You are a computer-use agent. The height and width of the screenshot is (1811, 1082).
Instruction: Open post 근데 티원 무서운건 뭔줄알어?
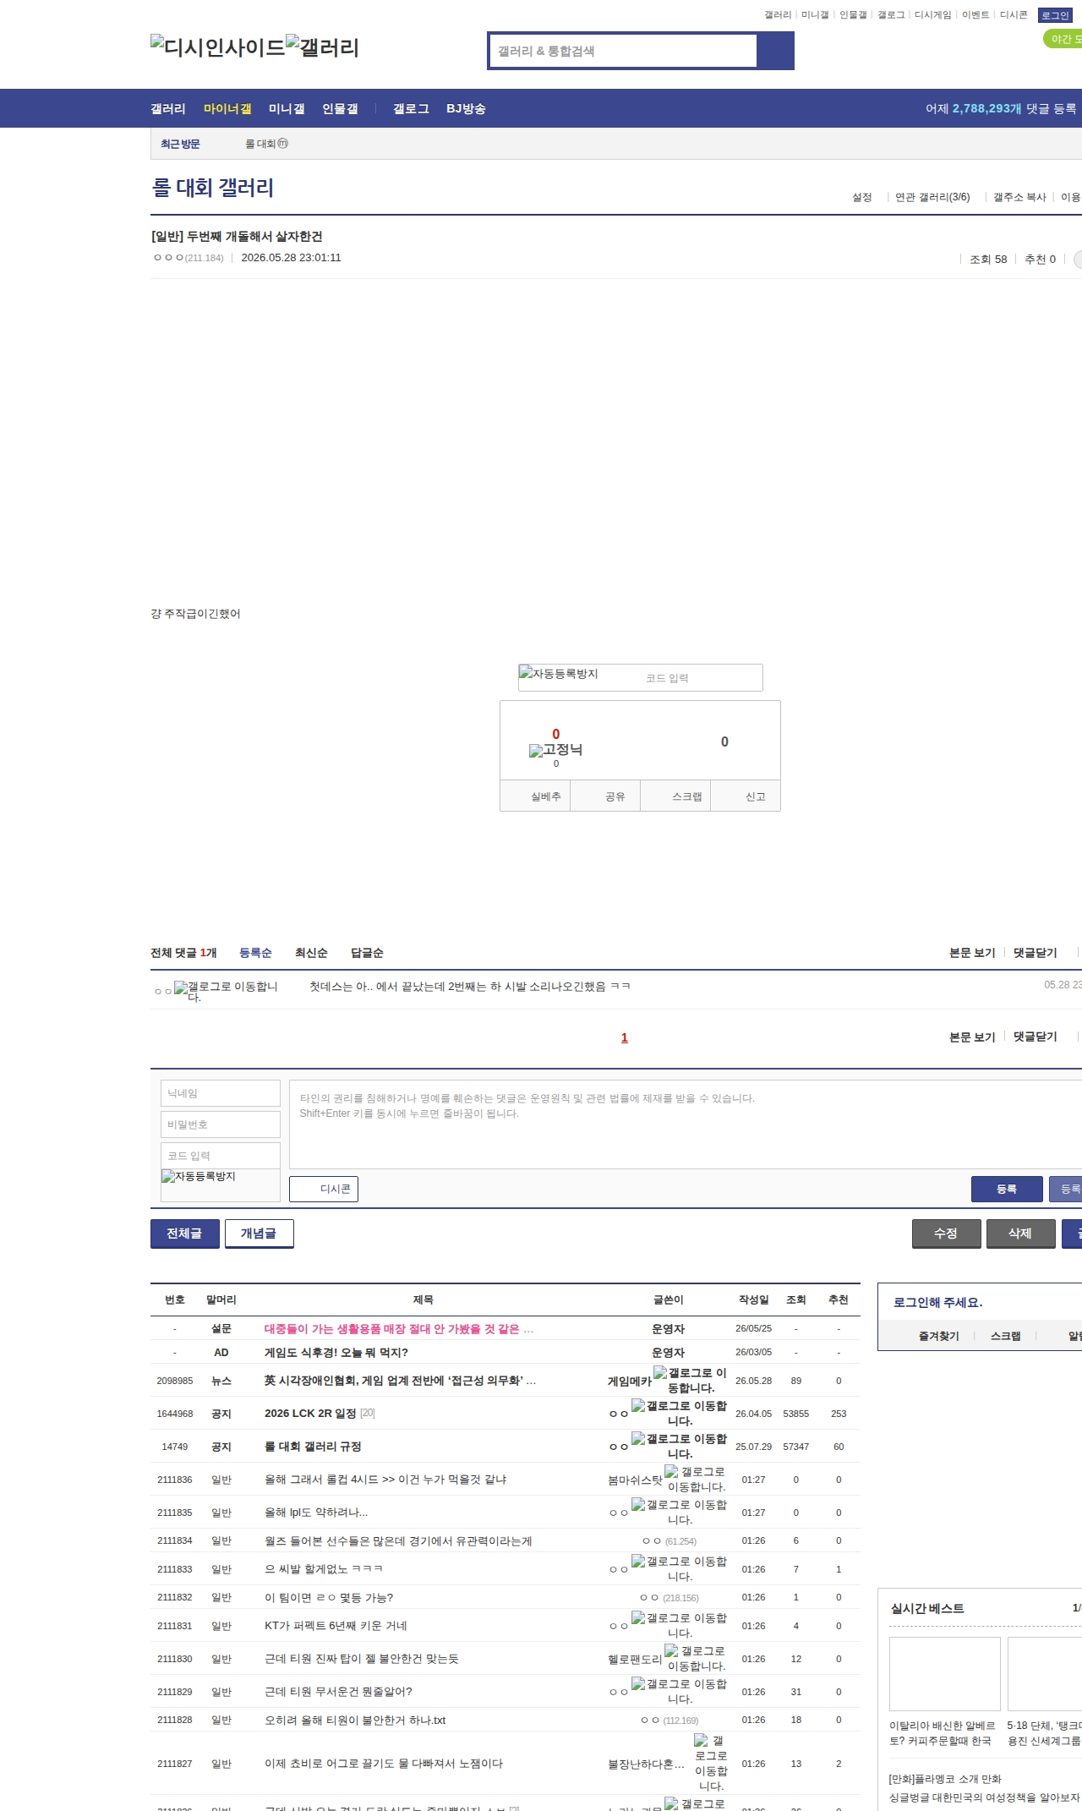tap(338, 1691)
